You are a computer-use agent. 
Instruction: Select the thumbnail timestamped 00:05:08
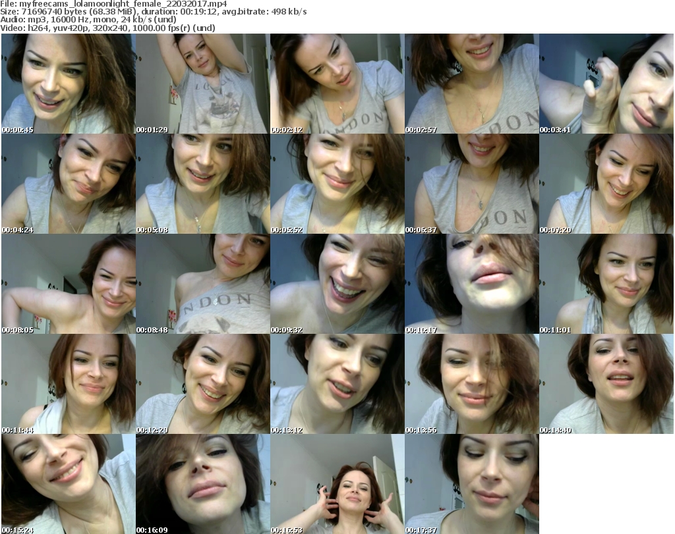(x=203, y=184)
